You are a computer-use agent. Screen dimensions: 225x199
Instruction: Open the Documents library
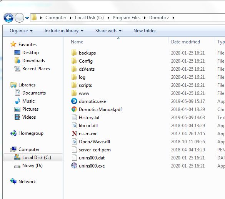pyautogui.click(x=34, y=93)
